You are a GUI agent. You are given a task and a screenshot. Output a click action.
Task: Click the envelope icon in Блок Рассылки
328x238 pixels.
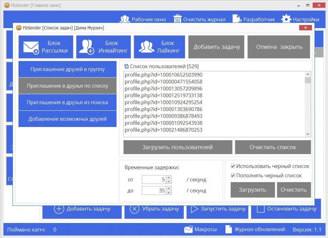[x=31, y=48]
